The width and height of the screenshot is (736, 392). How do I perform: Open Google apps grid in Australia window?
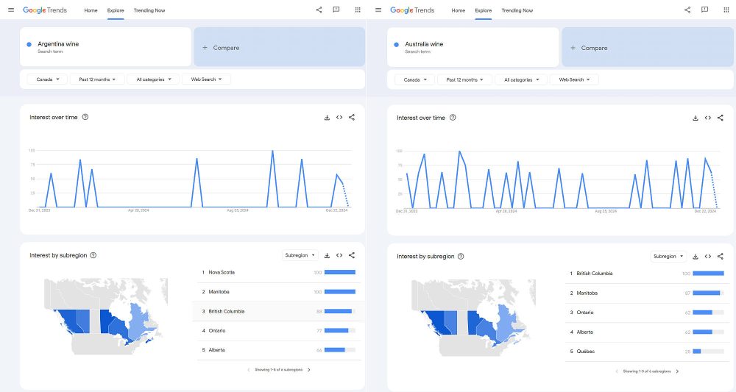click(x=726, y=10)
